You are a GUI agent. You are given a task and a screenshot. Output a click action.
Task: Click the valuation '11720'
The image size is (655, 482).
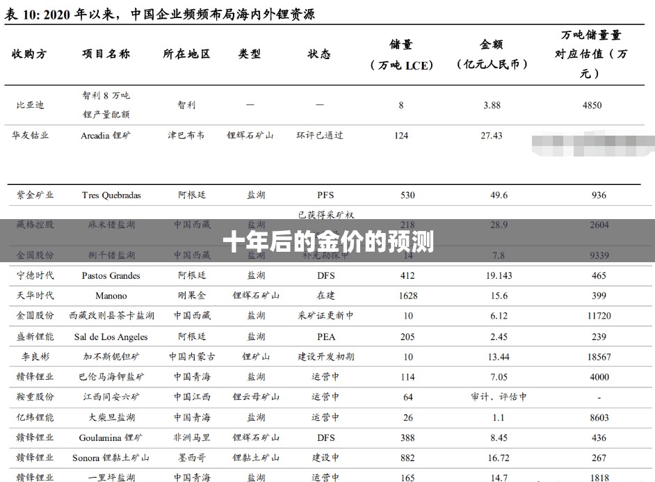click(599, 316)
